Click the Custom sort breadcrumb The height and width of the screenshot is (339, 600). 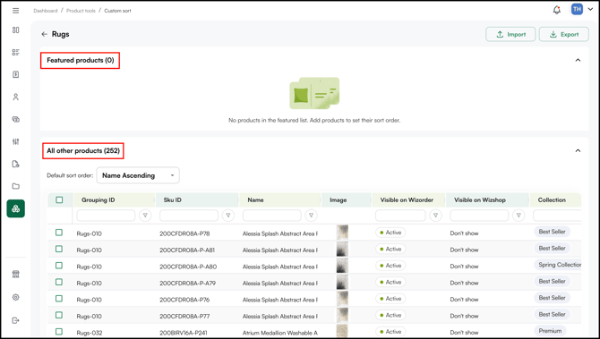point(117,11)
